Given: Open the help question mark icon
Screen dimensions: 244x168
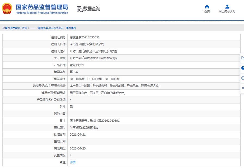Looking at the screenshot, I should (243, 68).
